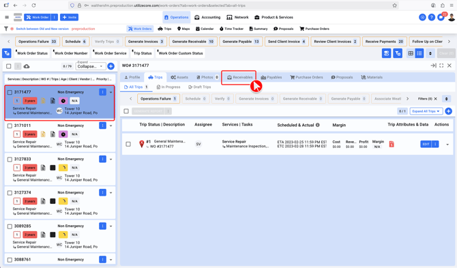Screen dimensions: 457x268
Task: Switch to grid table view icon
Action: pyautogui.click(x=411, y=53)
